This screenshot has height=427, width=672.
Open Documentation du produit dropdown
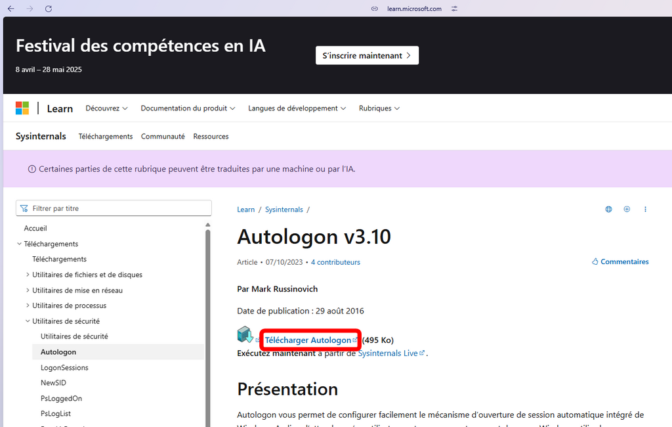pyautogui.click(x=188, y=108)
